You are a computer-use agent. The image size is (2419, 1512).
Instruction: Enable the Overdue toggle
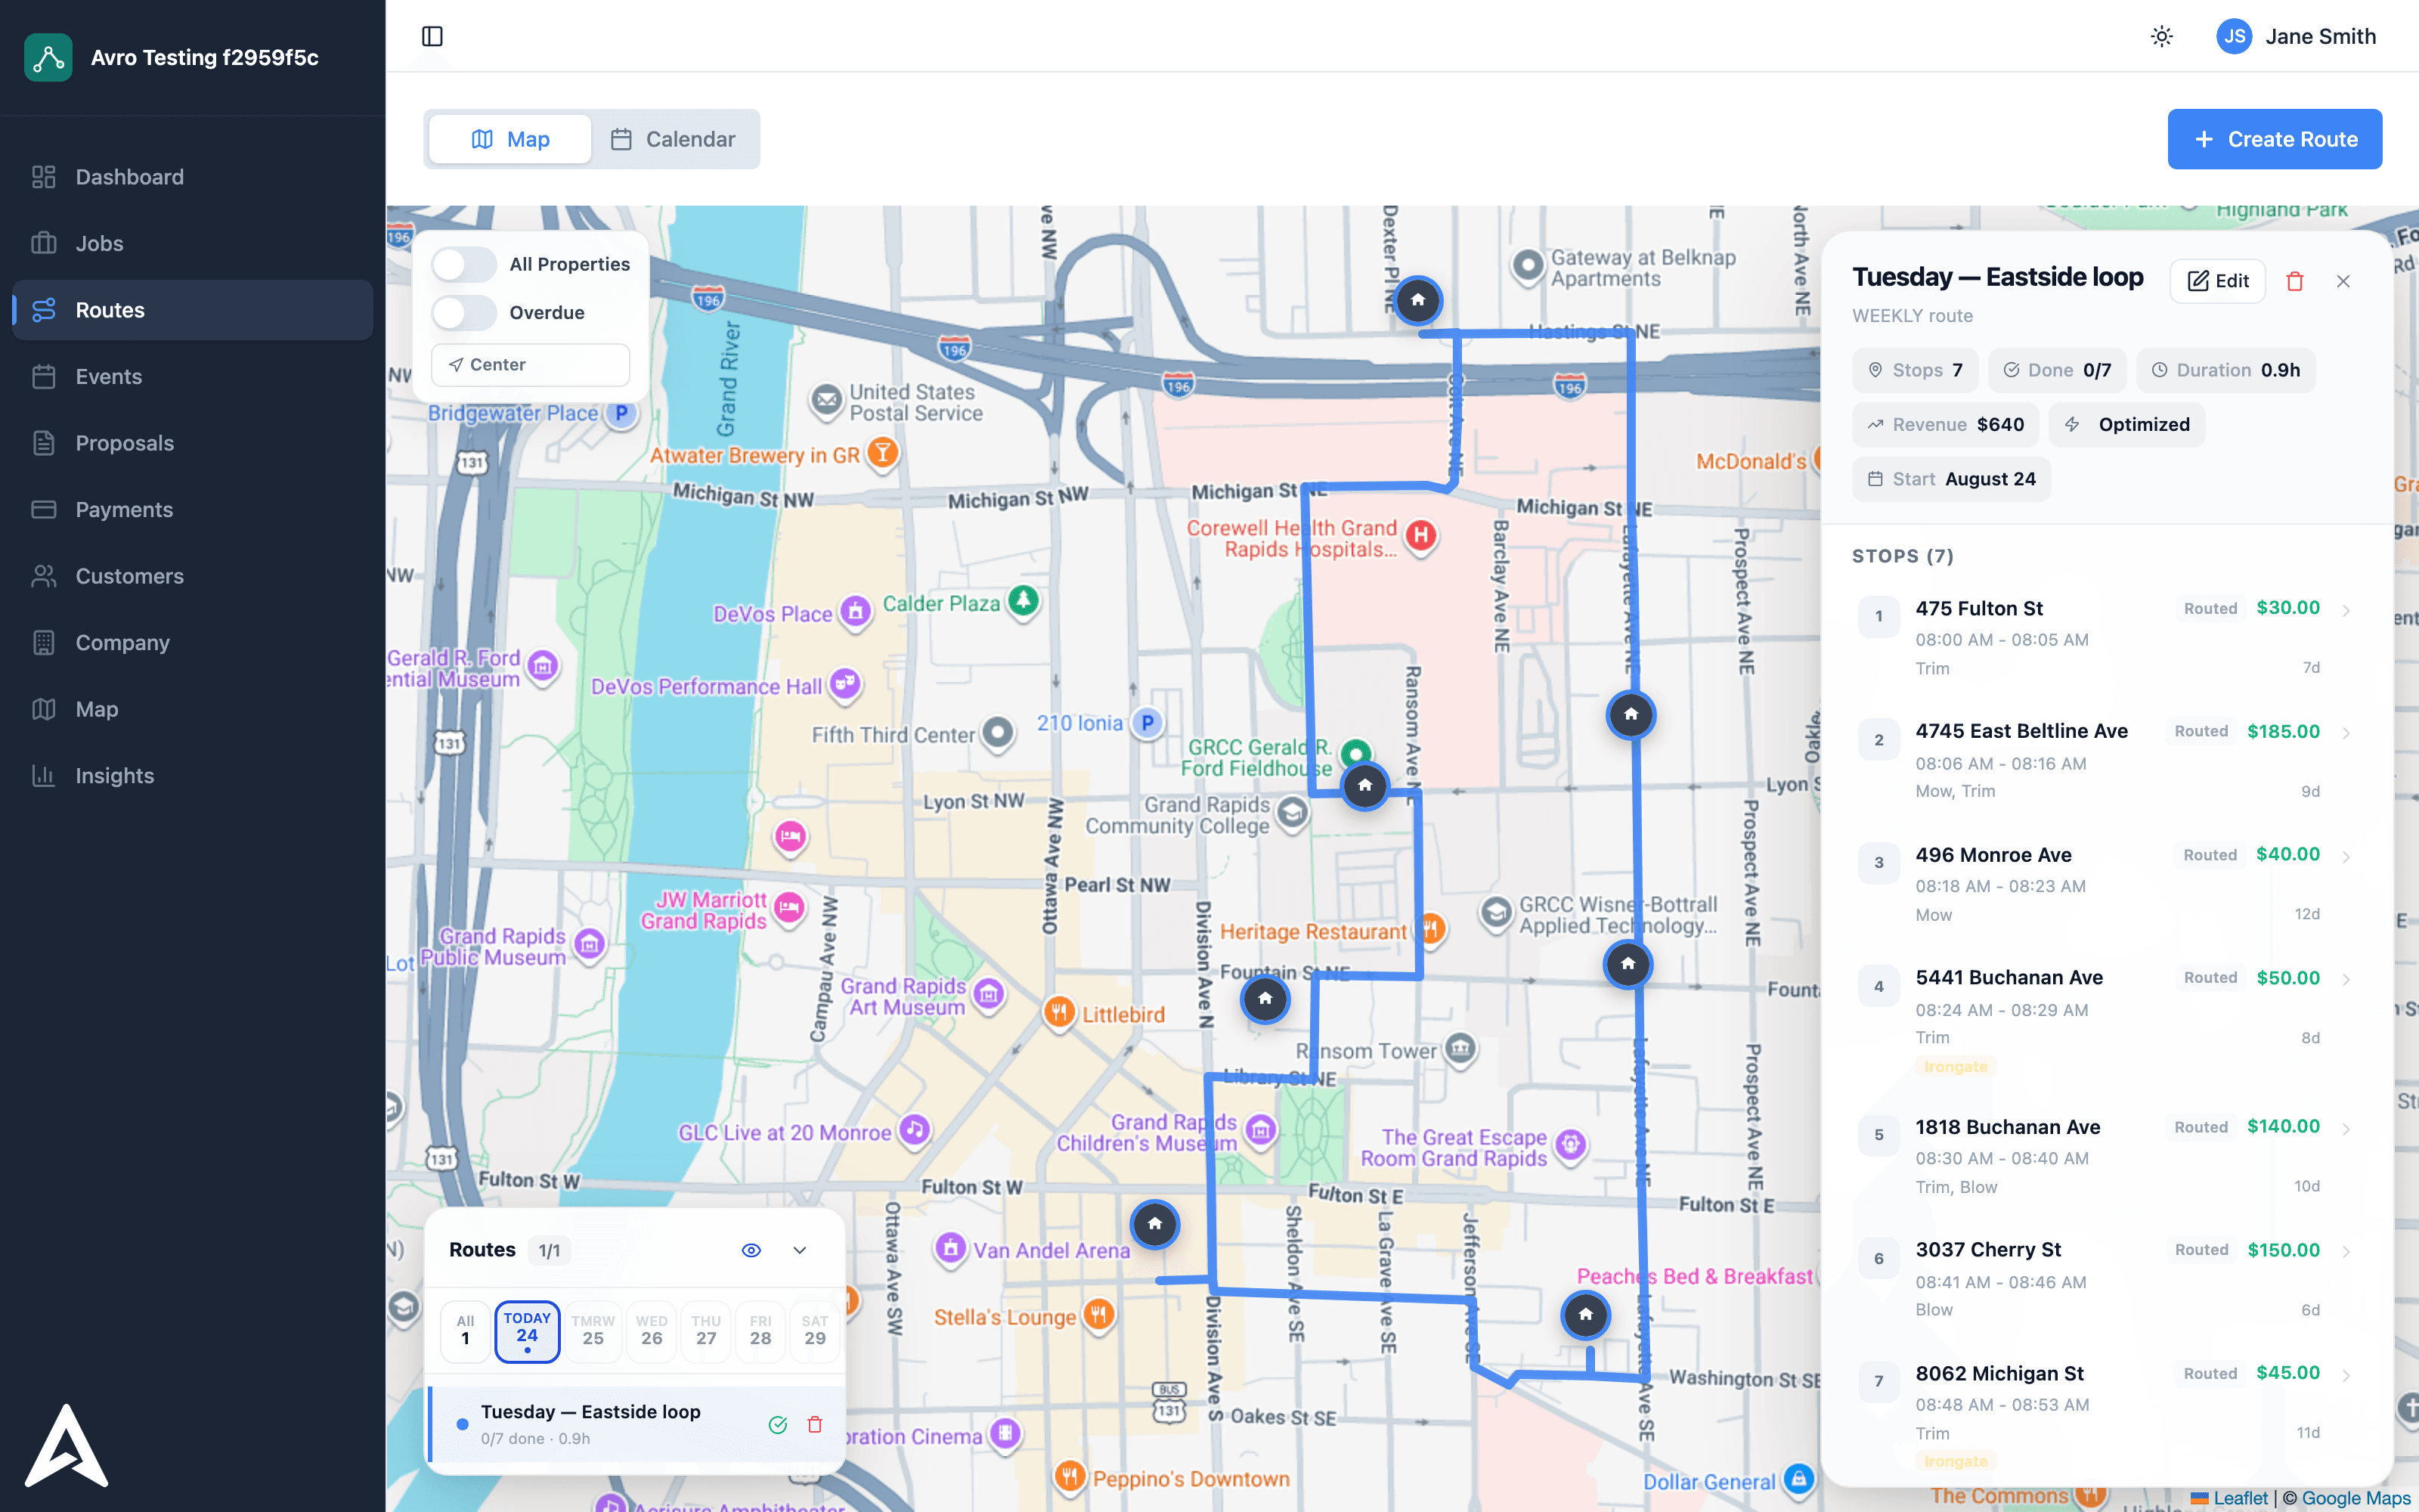464,312
